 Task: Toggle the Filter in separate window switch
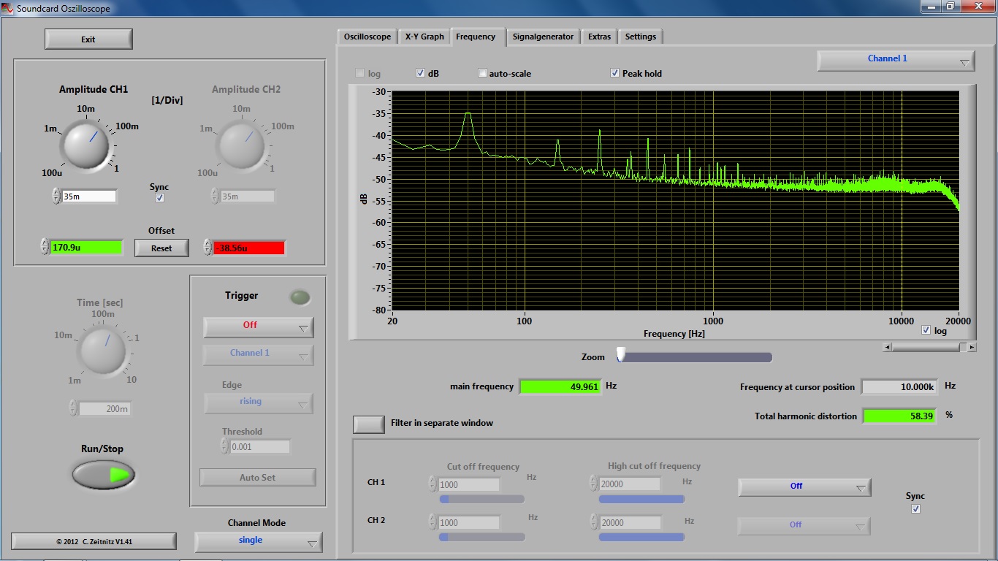(x=368, y=424)
